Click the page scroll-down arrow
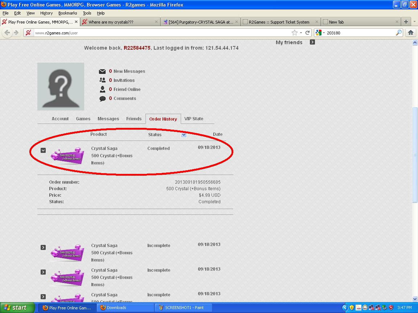The image size is (418, 313). click(x=415, y=299)
